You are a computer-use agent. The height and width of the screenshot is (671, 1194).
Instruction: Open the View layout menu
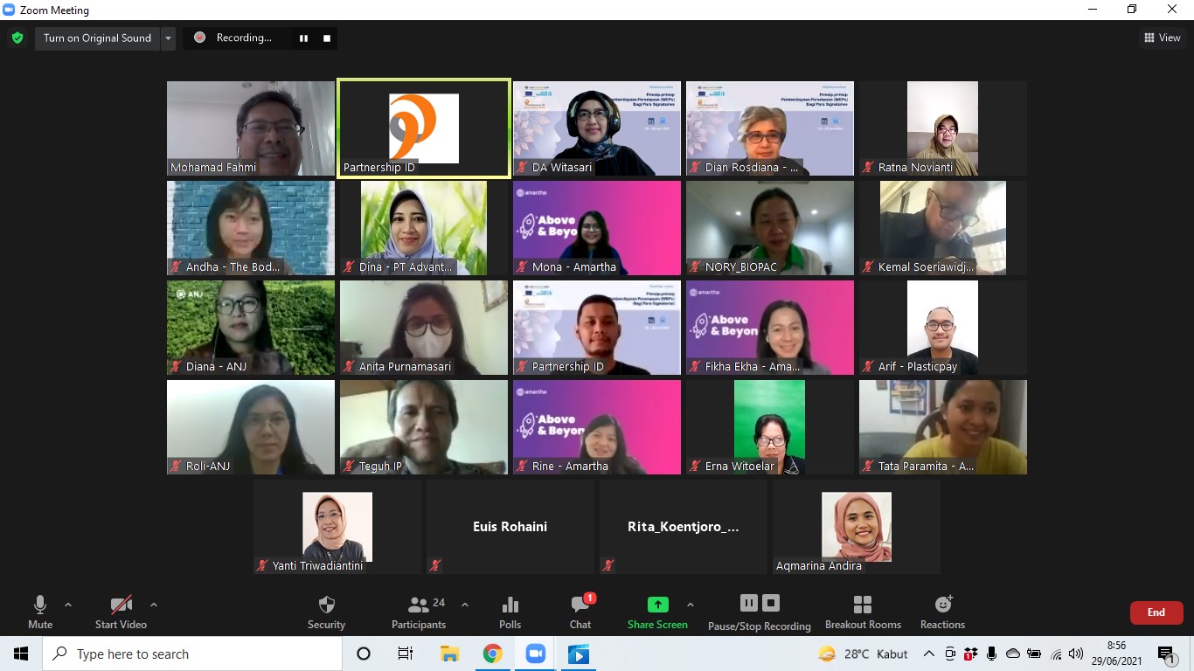point(1163,38)
